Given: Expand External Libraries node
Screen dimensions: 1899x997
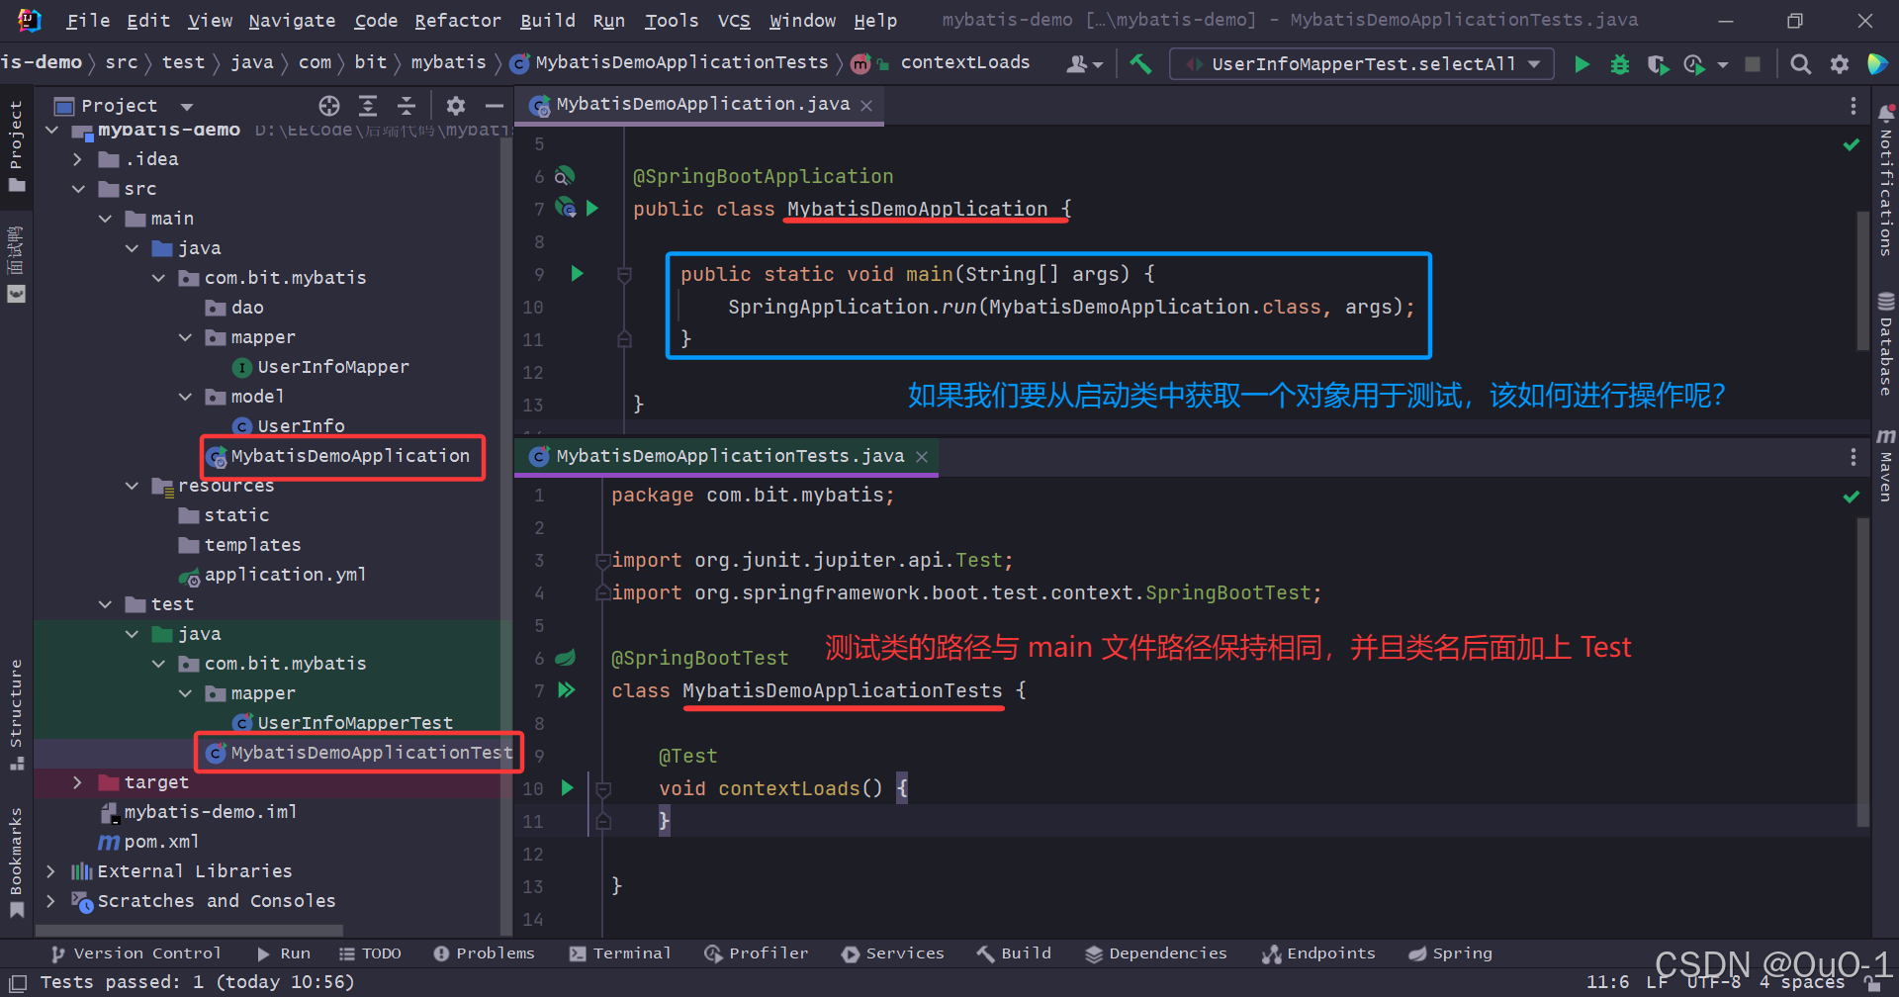Looking at the screenshot, I should (51, 871).
